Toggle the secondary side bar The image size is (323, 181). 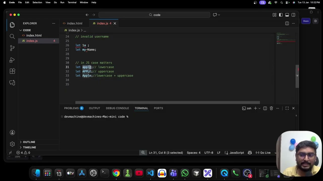(x=293, y=15)
